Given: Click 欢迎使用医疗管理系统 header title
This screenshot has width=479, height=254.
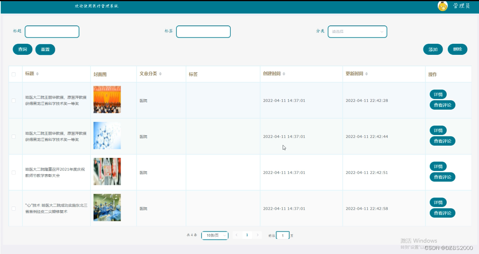Looking at the screenshot, I should click(x=97, y=6).
